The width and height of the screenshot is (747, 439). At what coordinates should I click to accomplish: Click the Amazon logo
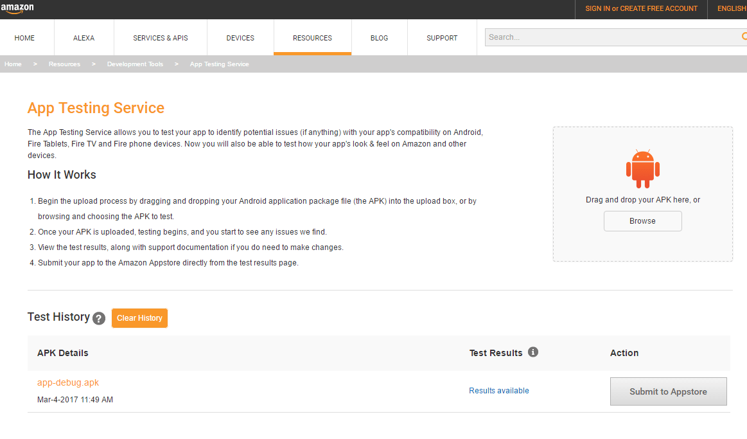[x=17, y=8]
